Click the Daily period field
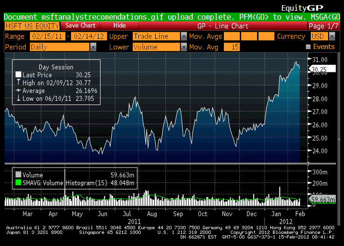 click(x=60, y=47)
